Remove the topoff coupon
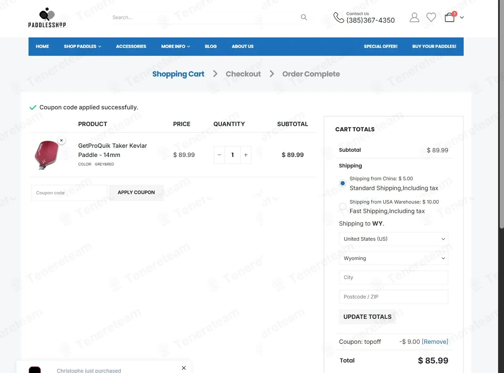The height and width of the screenshot is (373, 504). [435, 342]
